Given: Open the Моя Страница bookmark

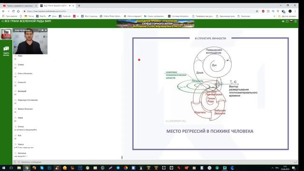Looking at the screenshot, I should click(x=89, y=16).
